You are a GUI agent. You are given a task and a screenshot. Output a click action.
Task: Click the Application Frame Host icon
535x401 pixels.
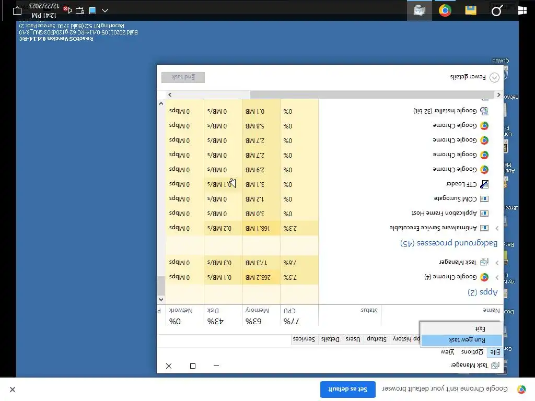pyautogui.click(x=484, y=214)
